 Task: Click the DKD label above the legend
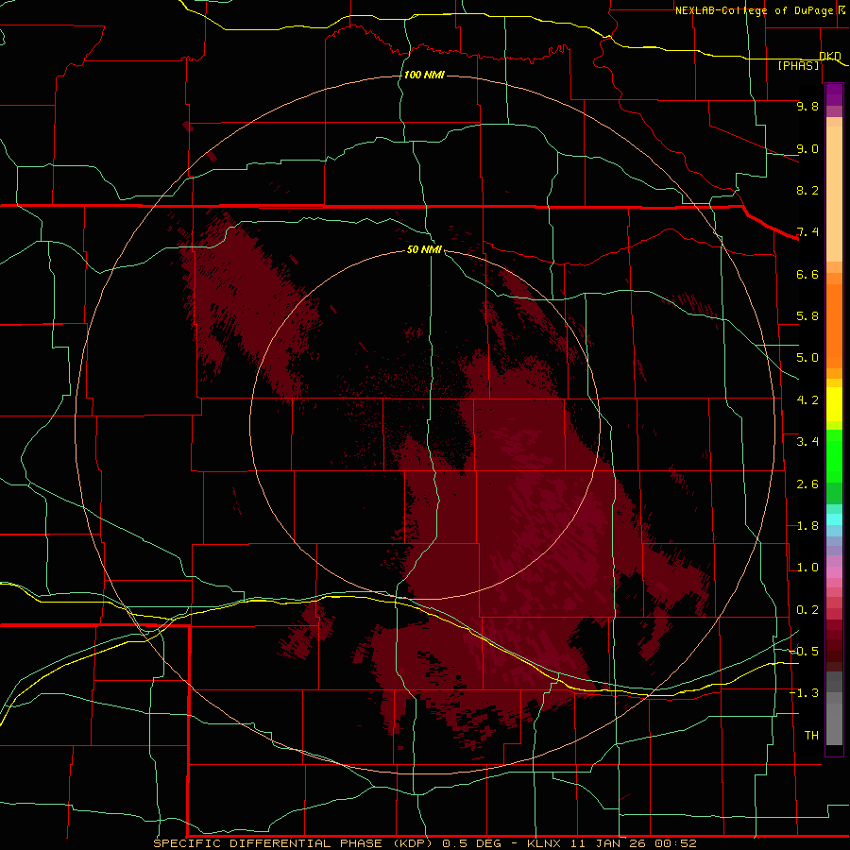click(830, 56)
